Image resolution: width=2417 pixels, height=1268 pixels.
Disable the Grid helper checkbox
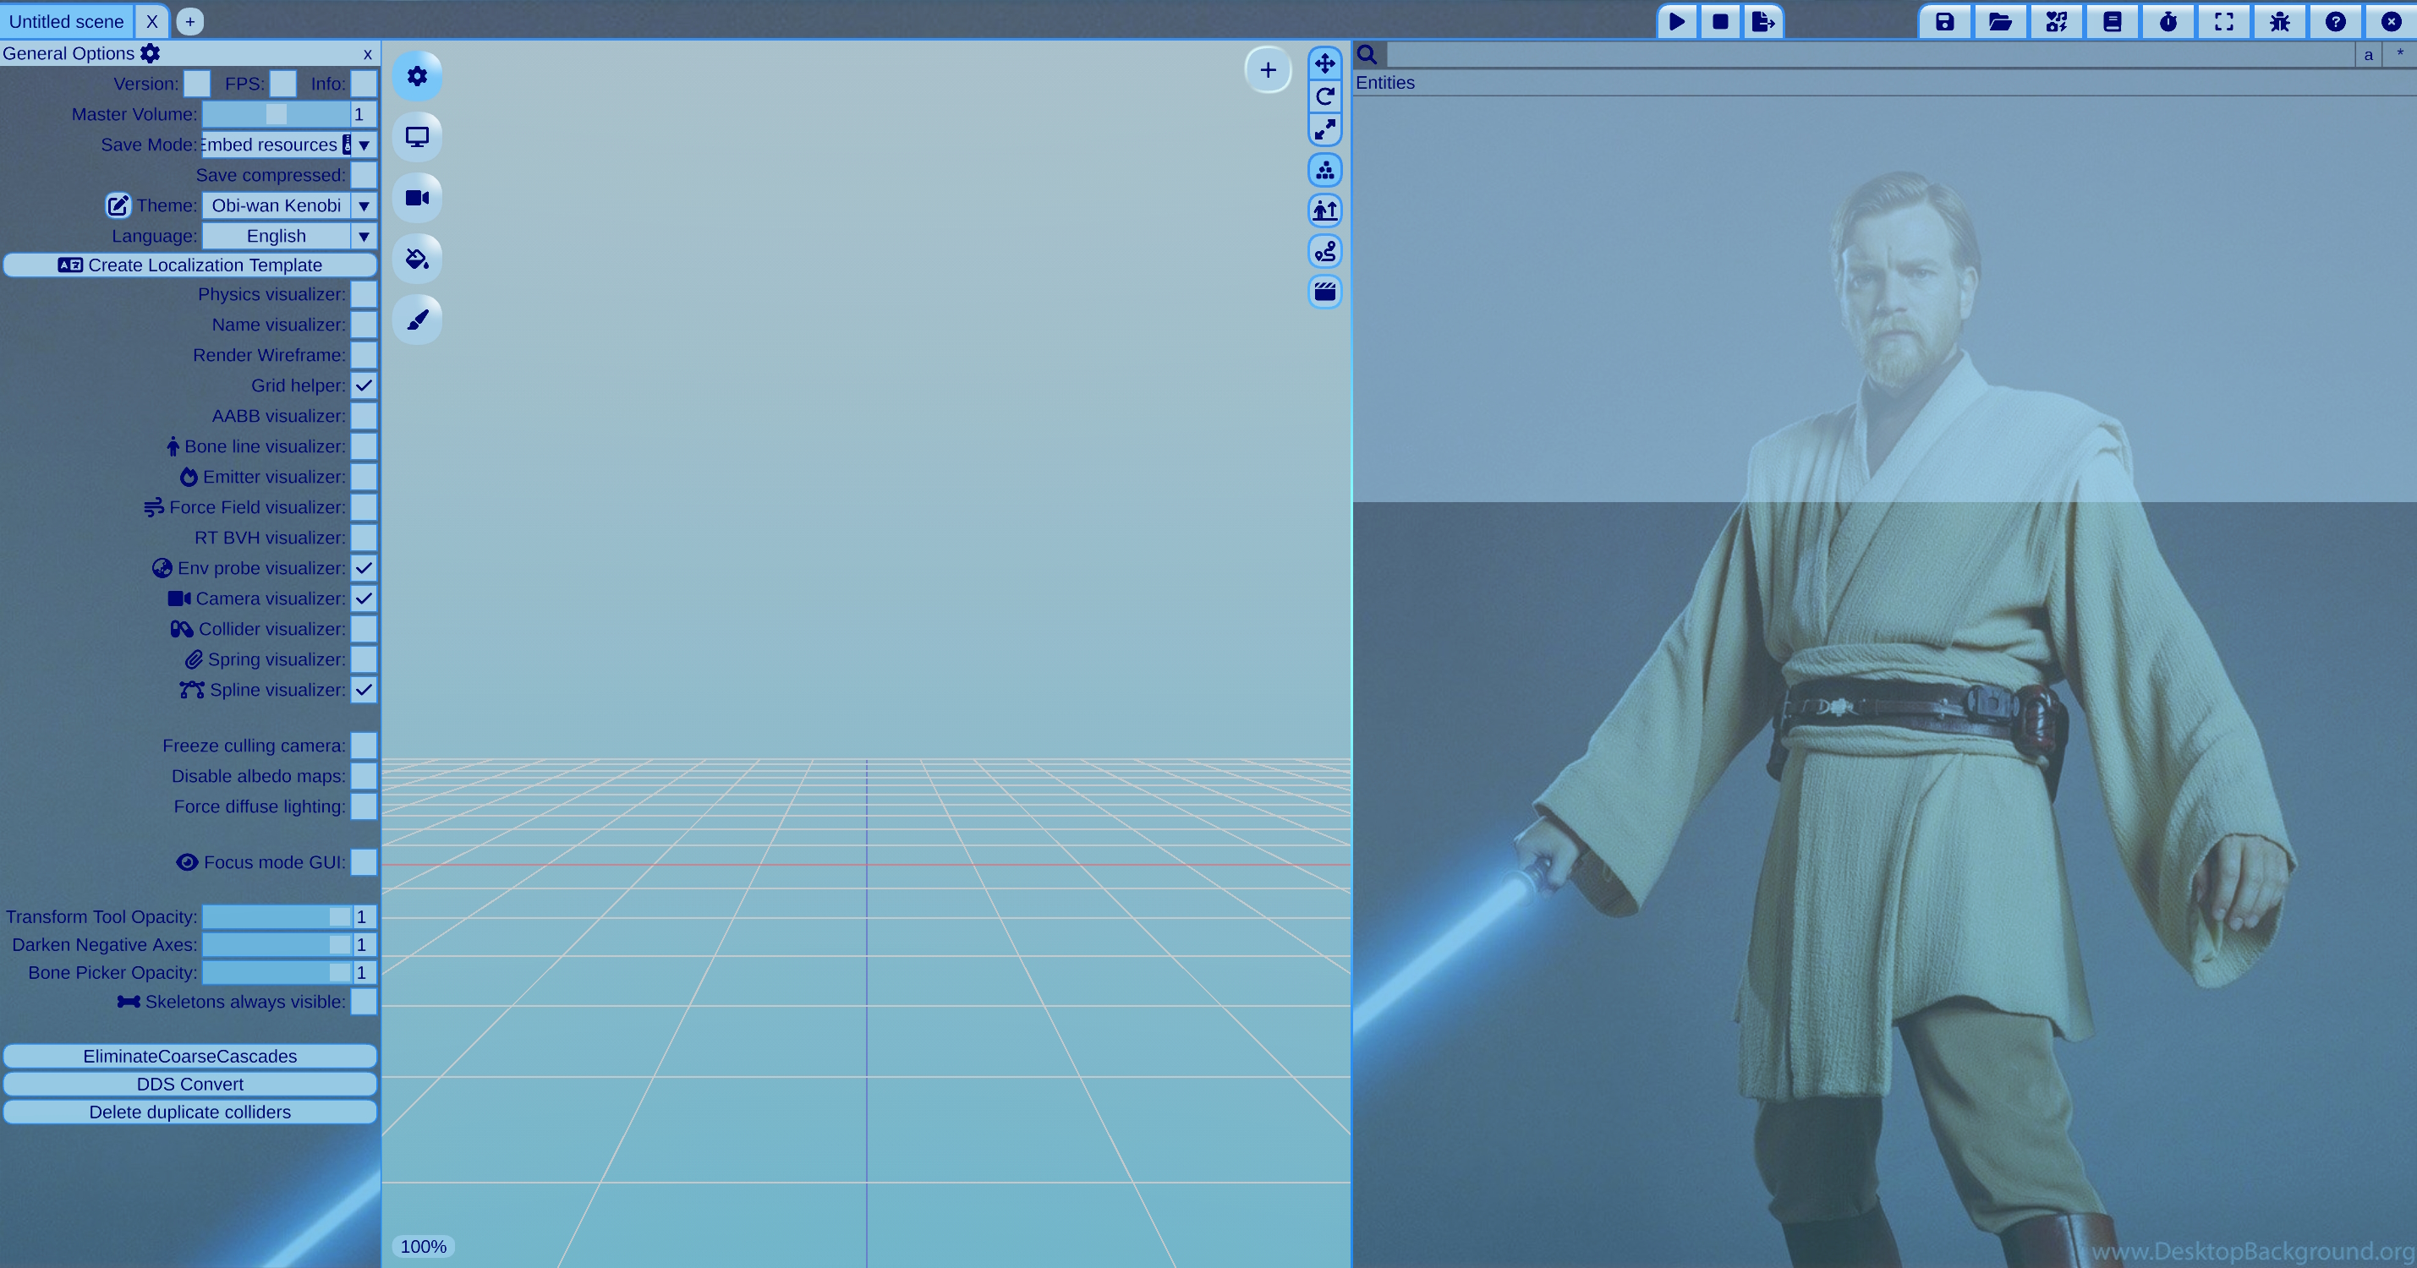(x=364, y=385)
